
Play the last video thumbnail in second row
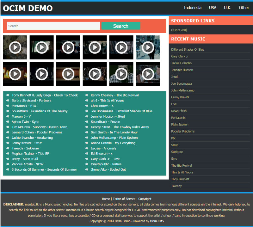[148, 74]
